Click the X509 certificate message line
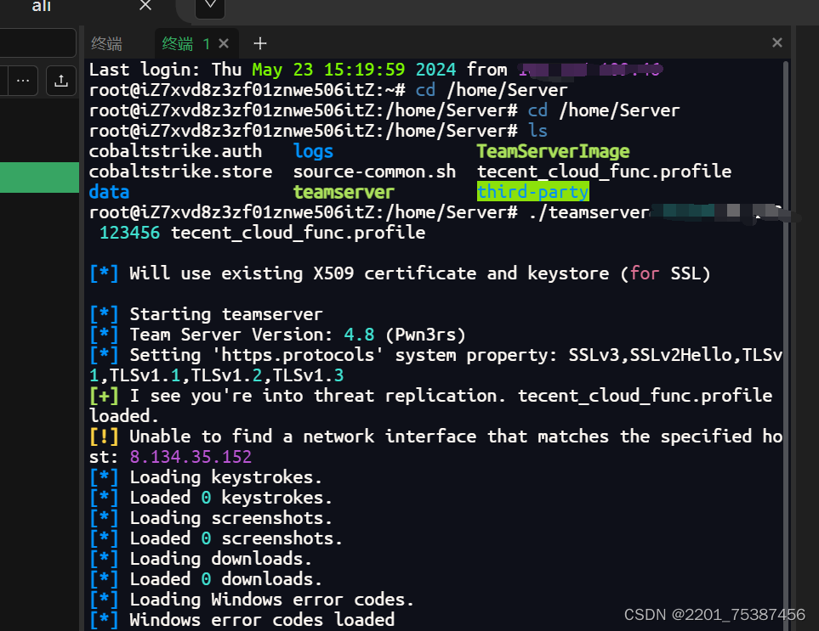Viewport: 819px width, 631px height. pos(400,273)
